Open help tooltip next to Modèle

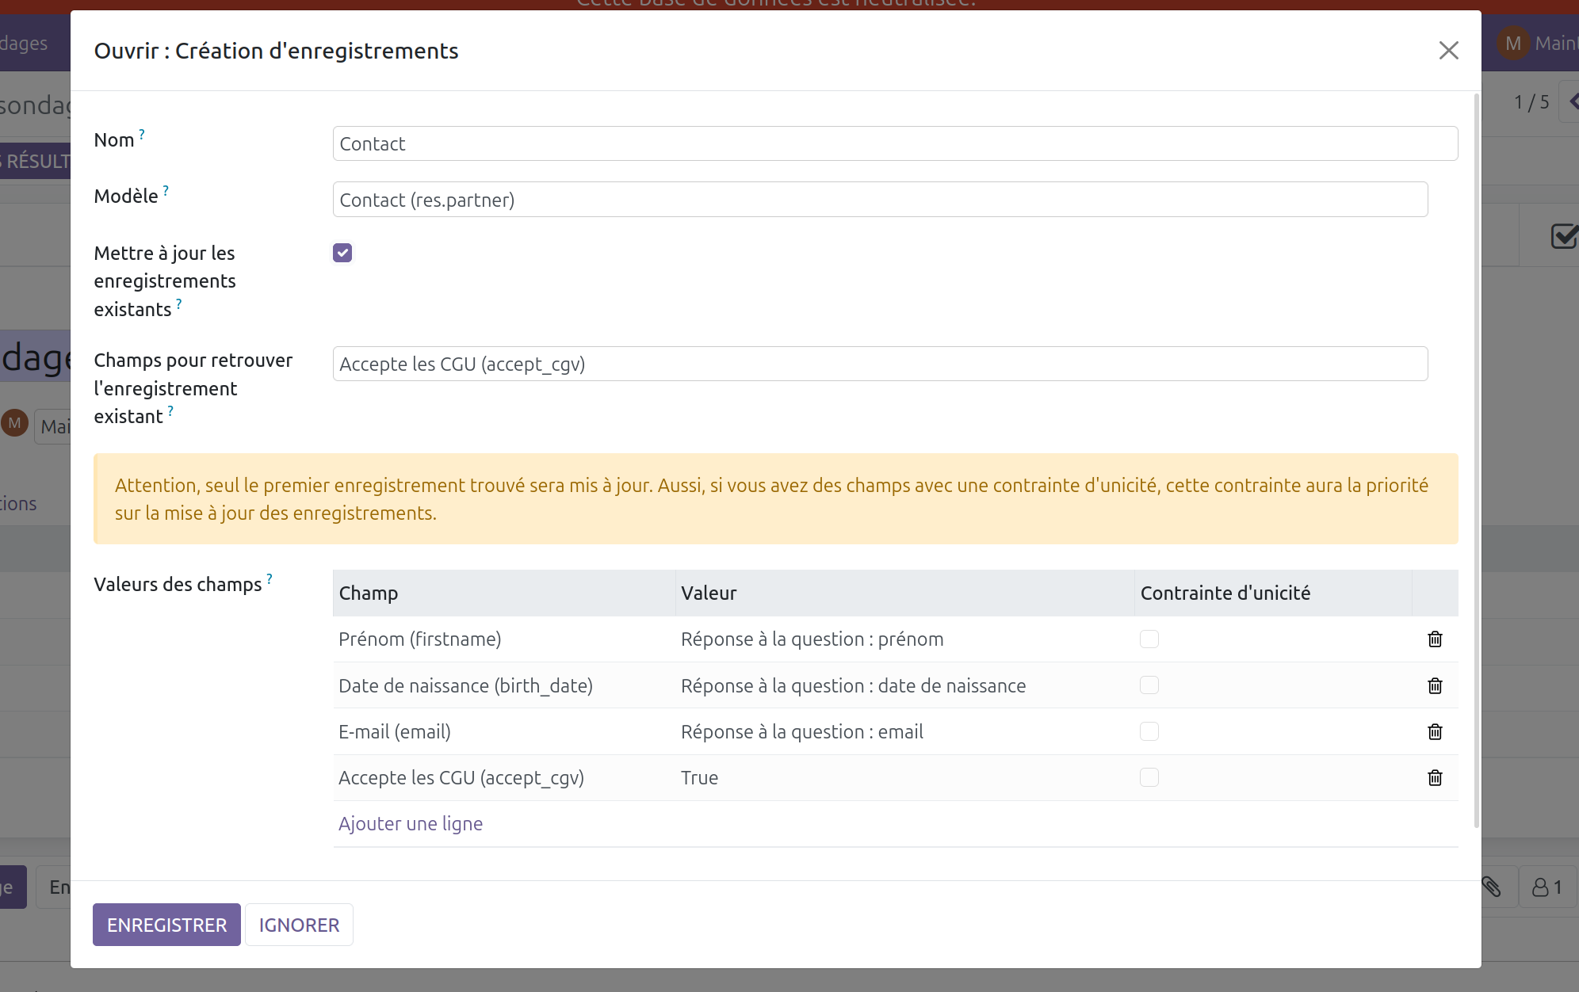click(x=166, y=190)
